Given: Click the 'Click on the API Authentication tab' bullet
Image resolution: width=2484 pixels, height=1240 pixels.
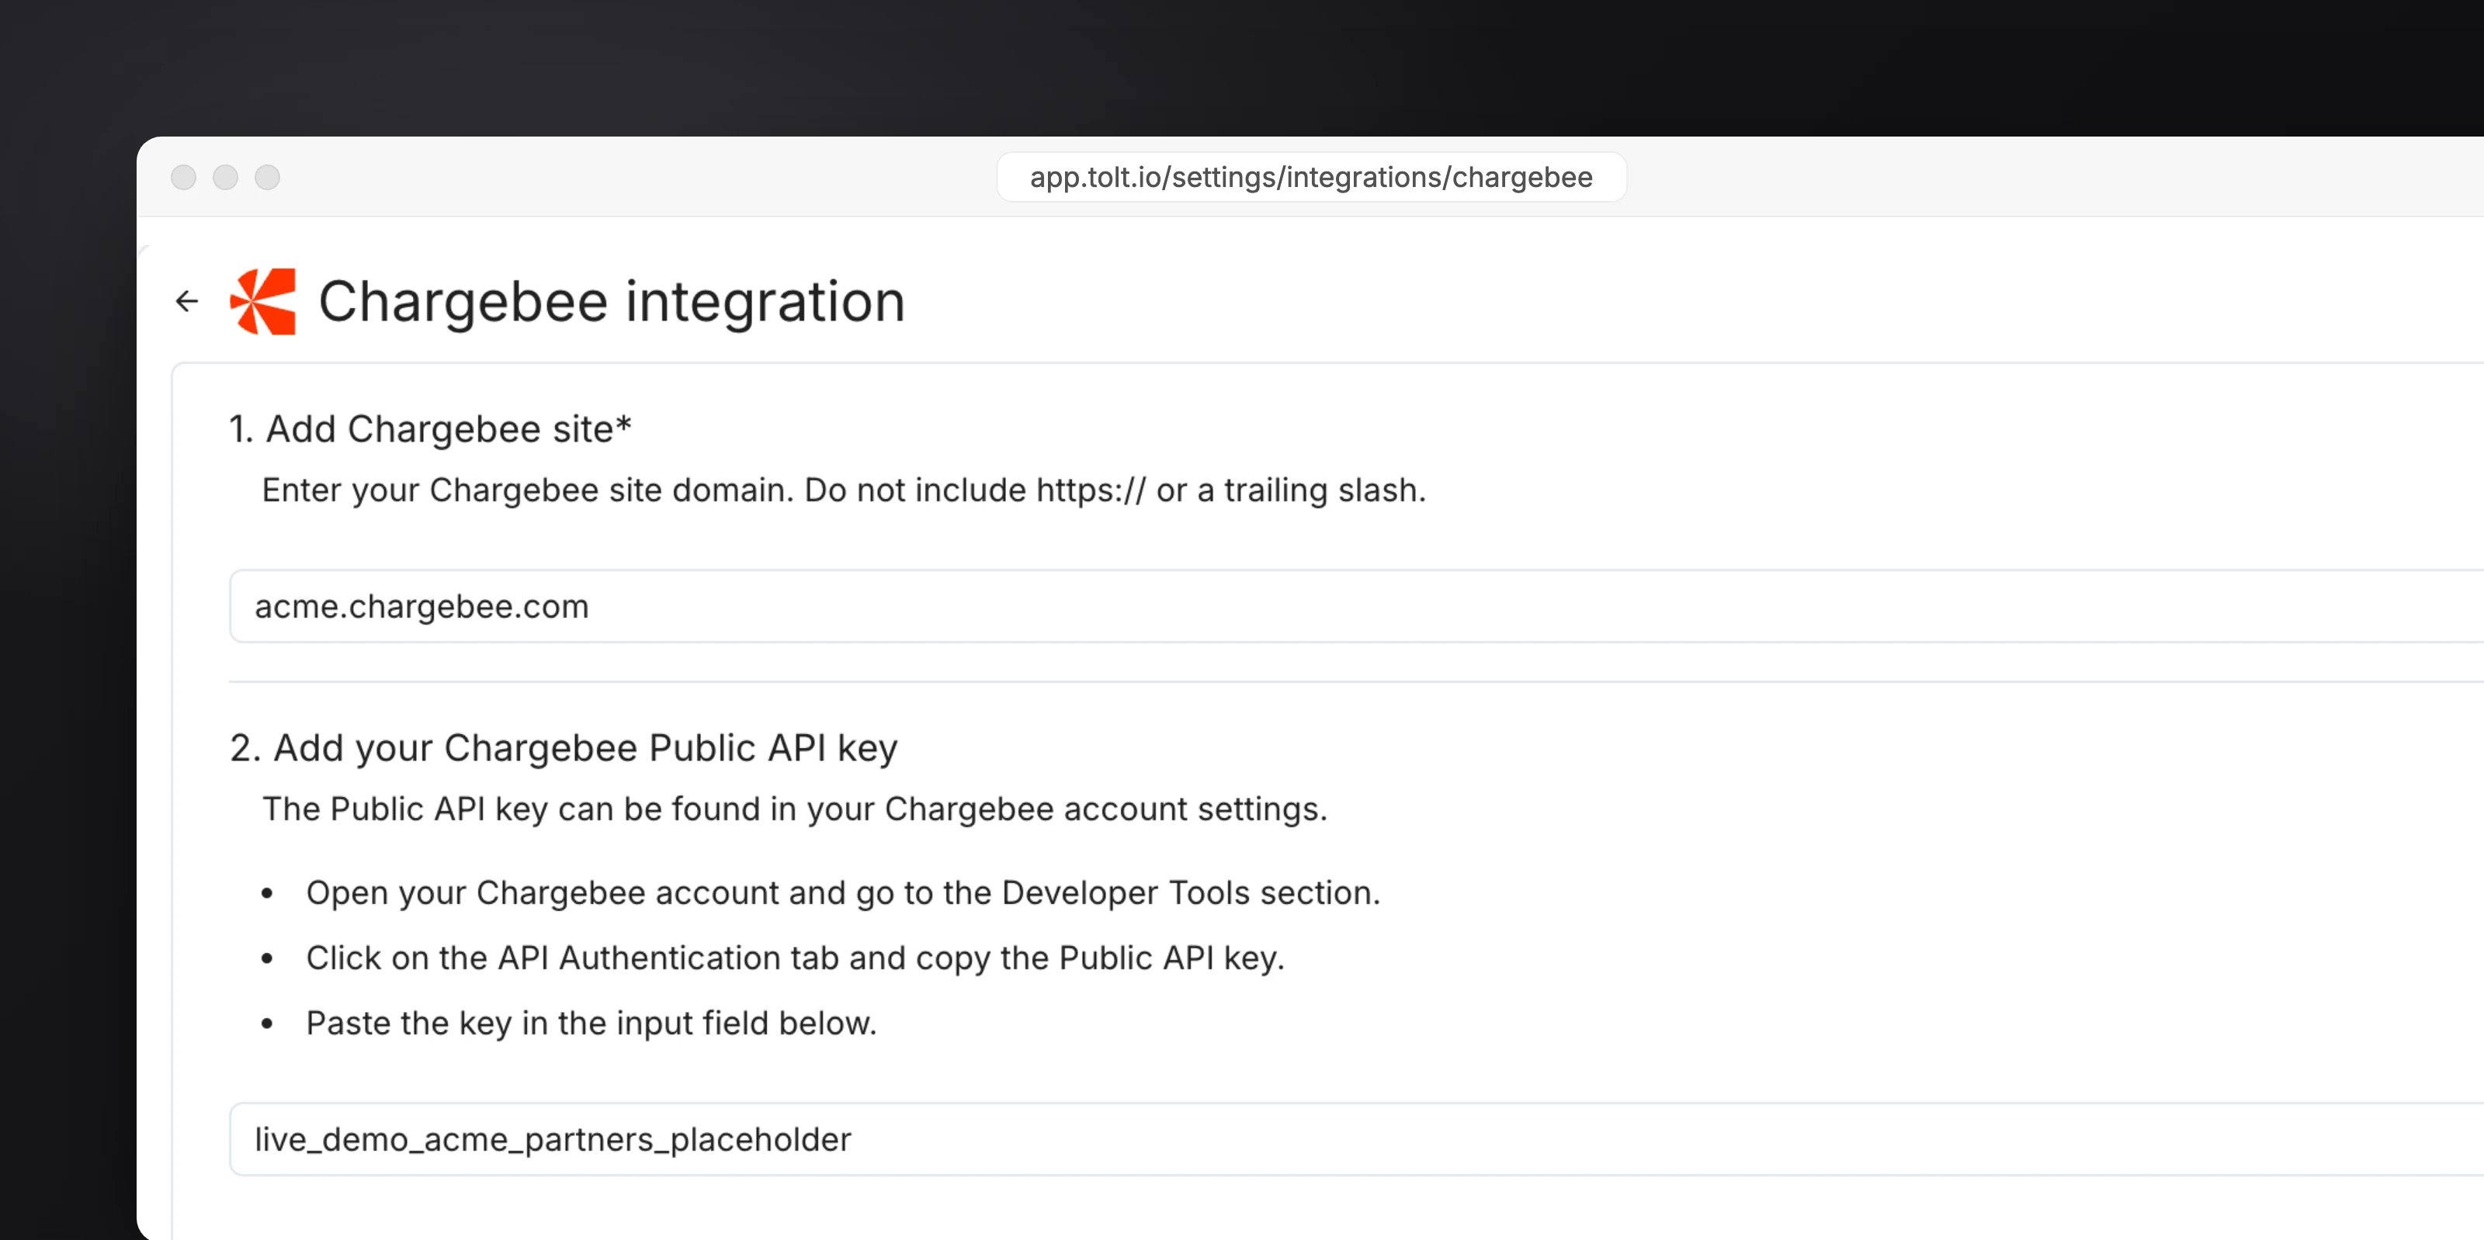Looking at the screenshot, I should (796, 958).
